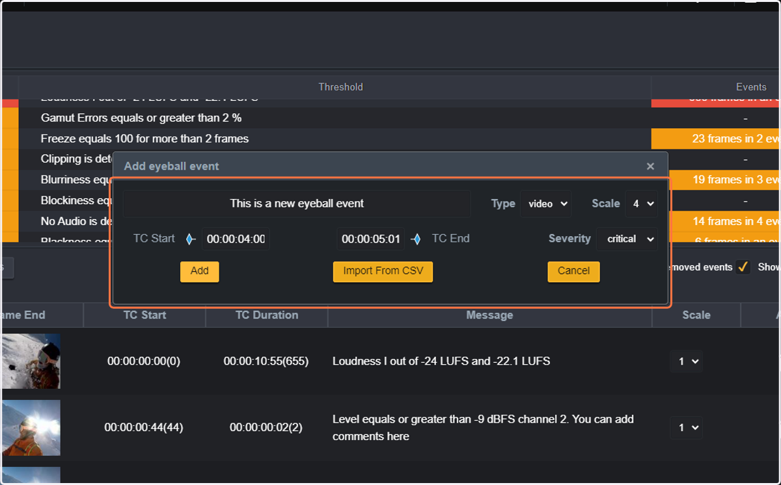Viewport: 781px width, 485px height.
Task: Click the Scale column header
Action: point(696,315)
